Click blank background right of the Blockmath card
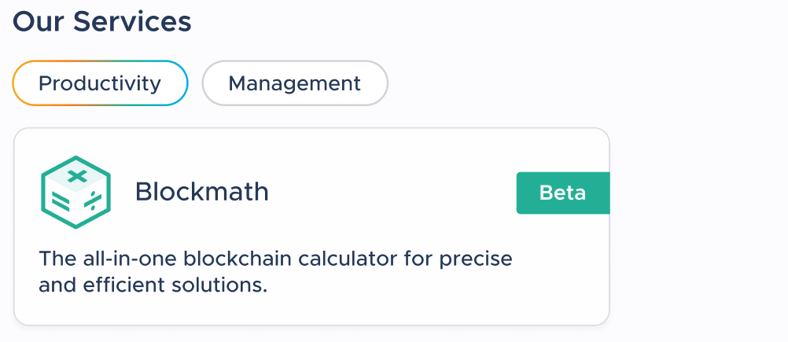 698,226
